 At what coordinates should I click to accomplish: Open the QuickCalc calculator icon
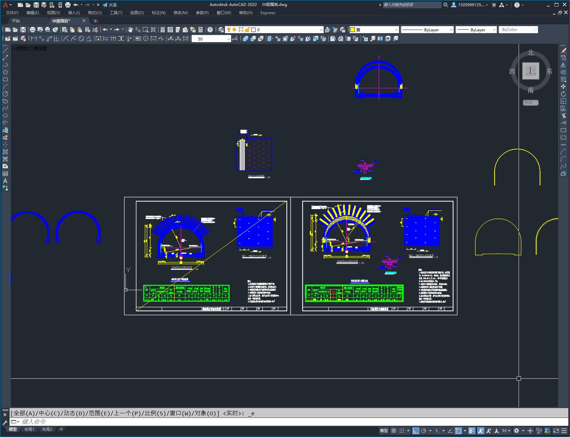(201, 30)
